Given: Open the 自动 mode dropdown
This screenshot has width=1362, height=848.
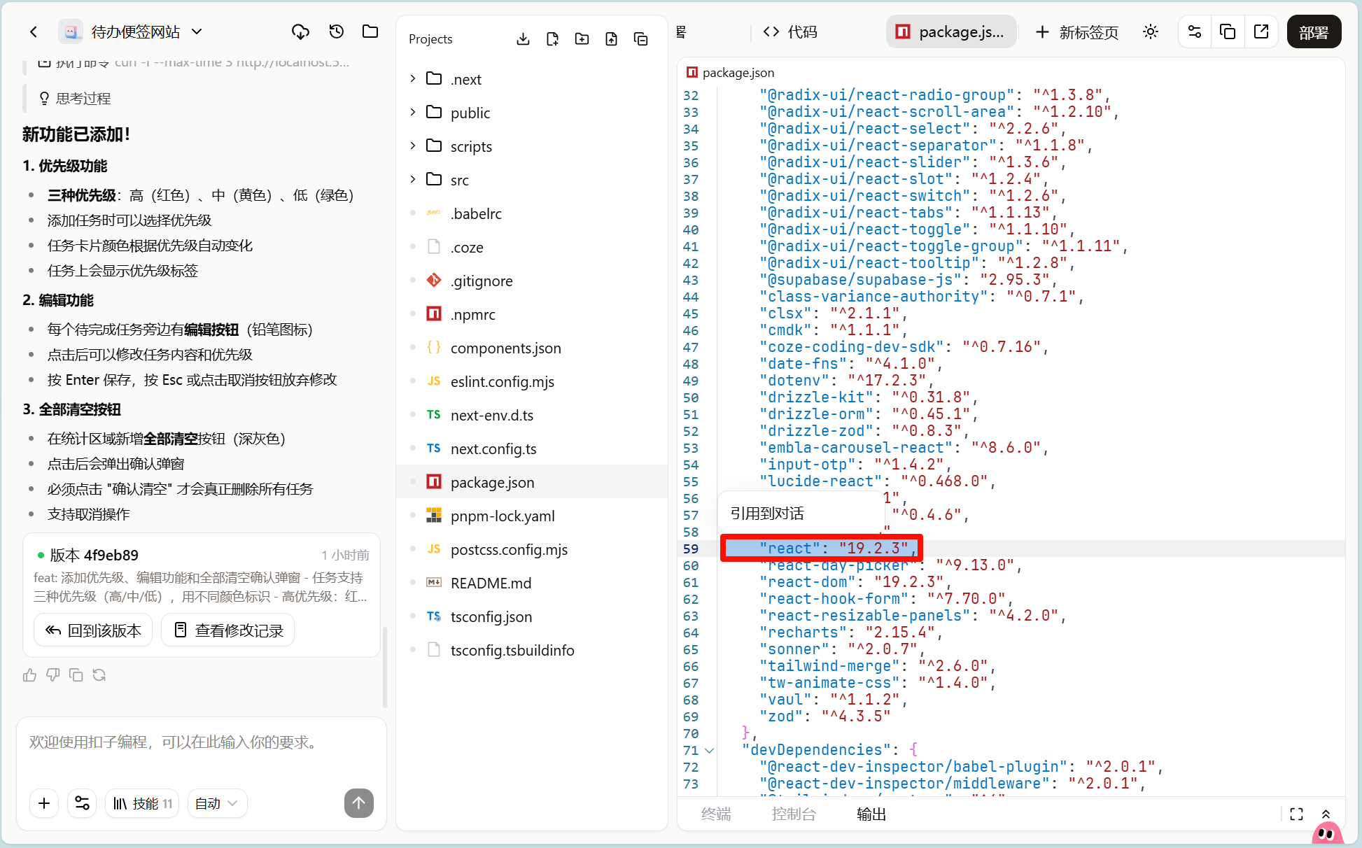Looking at the screenshot, I should click(x=216, y=804).
